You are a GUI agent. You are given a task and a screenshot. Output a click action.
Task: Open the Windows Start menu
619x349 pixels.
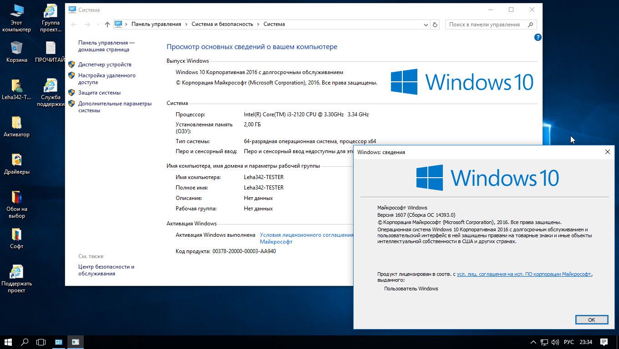coord(8,342)
